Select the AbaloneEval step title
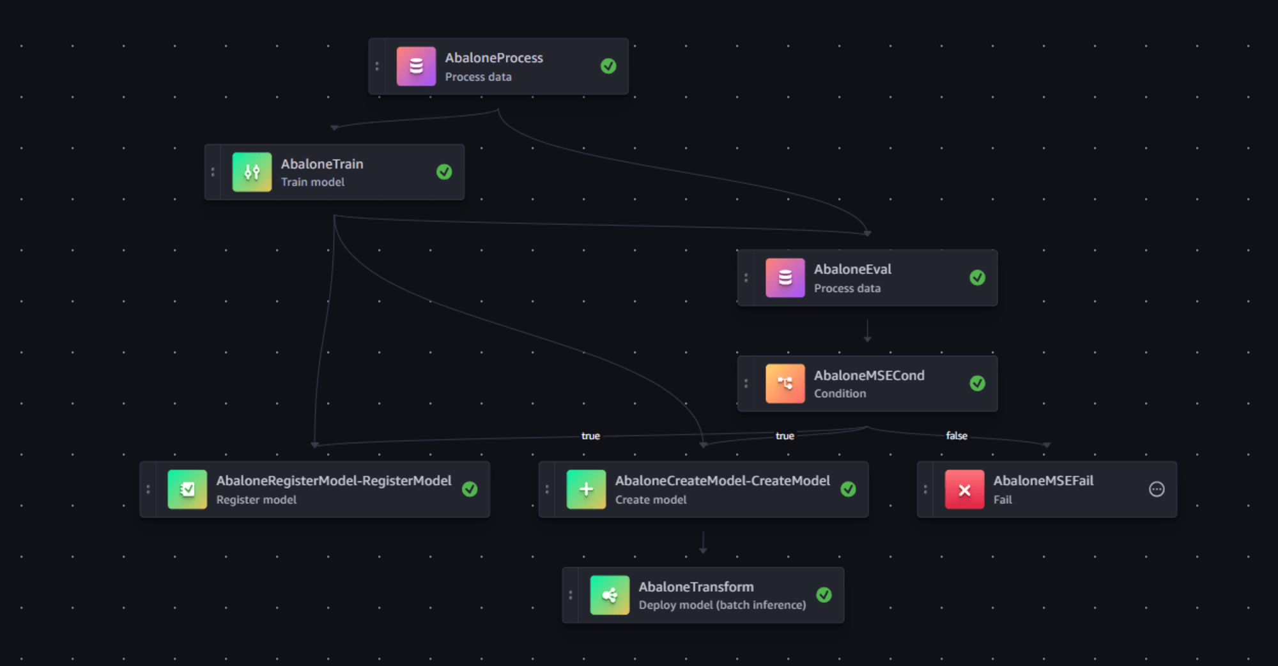This screenshot has height=666, width=1278. tap(852, 269)
